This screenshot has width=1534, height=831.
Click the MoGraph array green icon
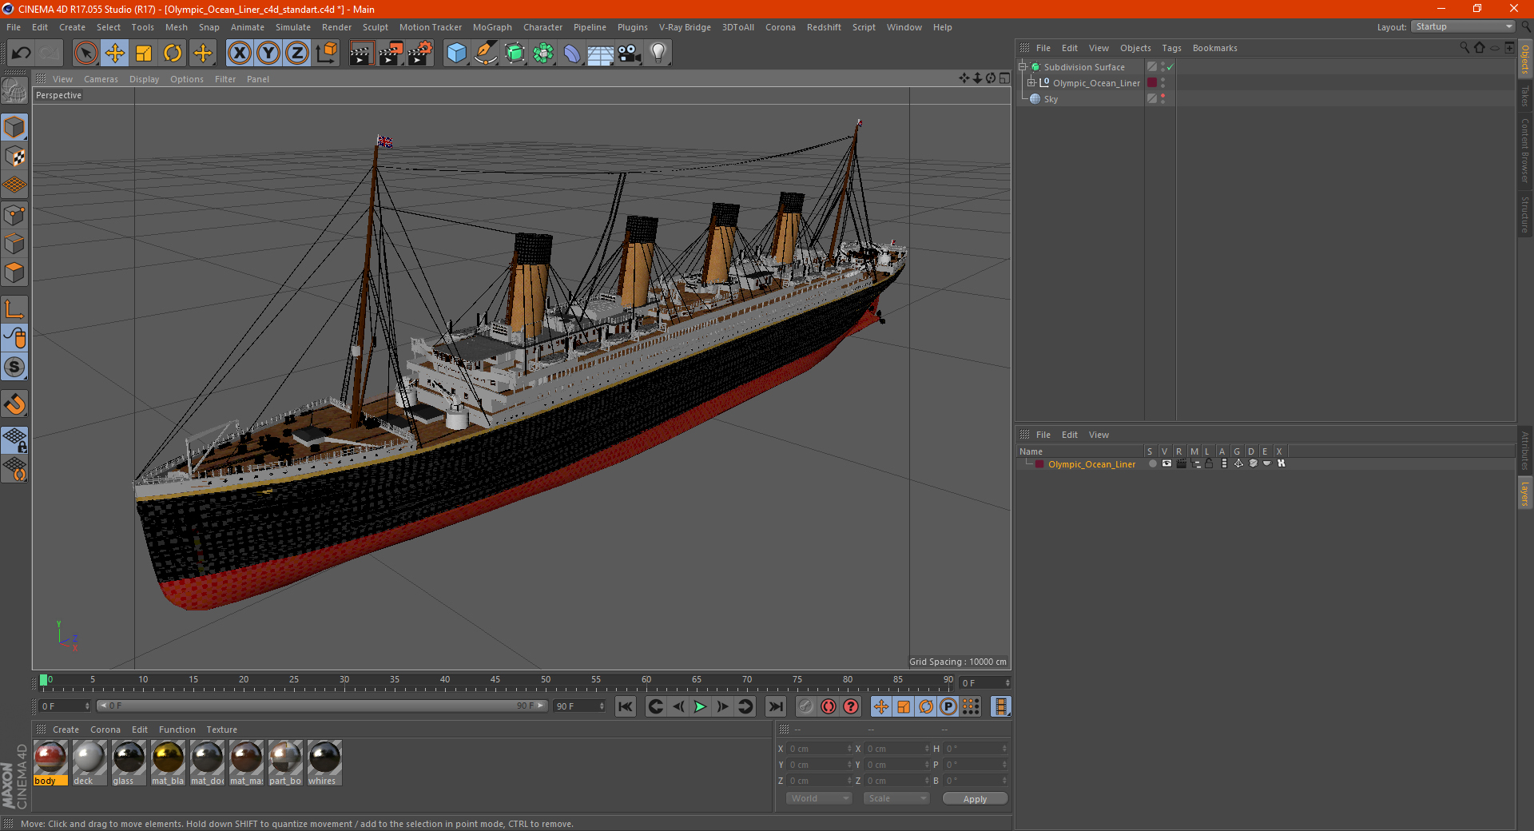pyautogui.click(x=543, y=54)
